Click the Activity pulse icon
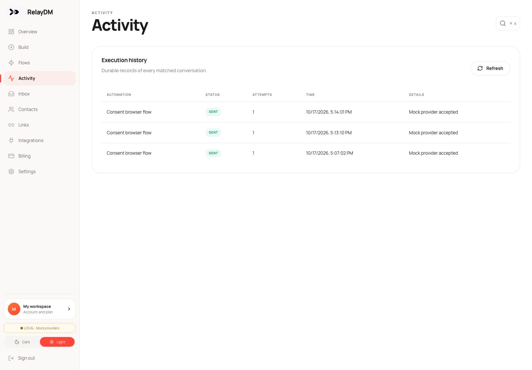 click(11, 78)
